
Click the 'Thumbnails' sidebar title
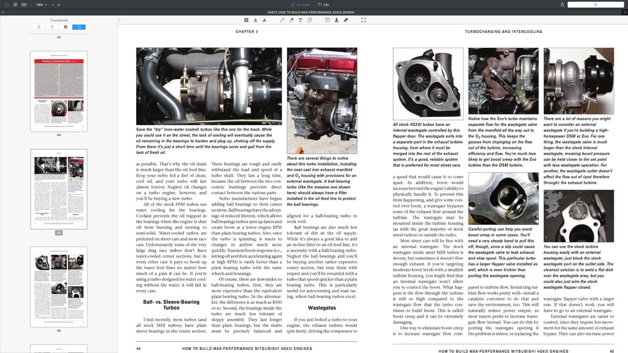pos(59,20)
